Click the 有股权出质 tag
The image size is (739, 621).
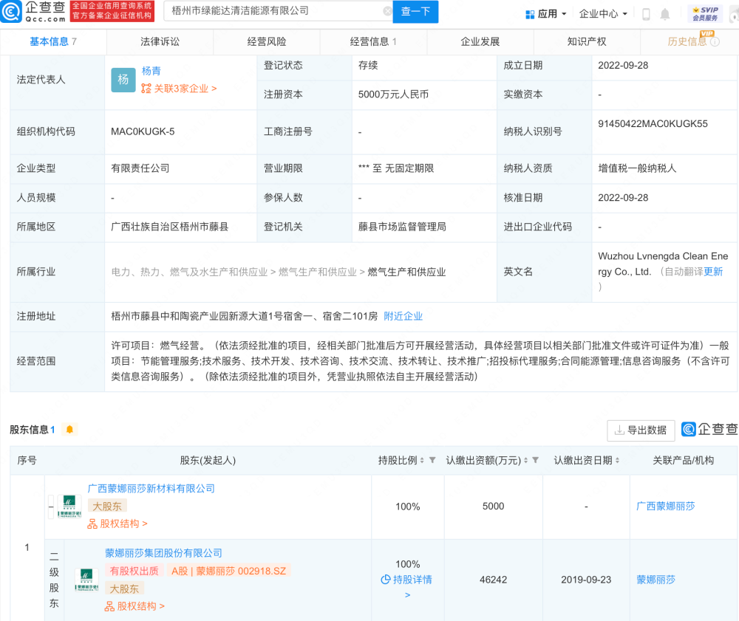tap(134, 571)
